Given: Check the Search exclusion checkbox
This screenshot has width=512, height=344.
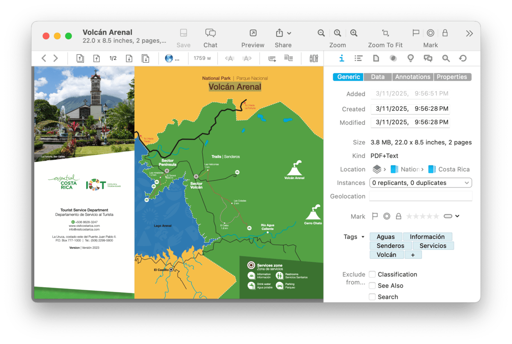Looking at the screenshot, I should 372,297.
